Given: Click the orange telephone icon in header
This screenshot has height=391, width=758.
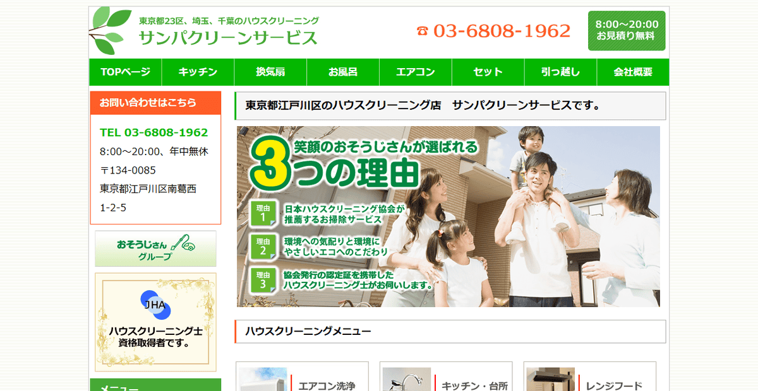Looking at the screenshot, I should click(x=423, y=31).
